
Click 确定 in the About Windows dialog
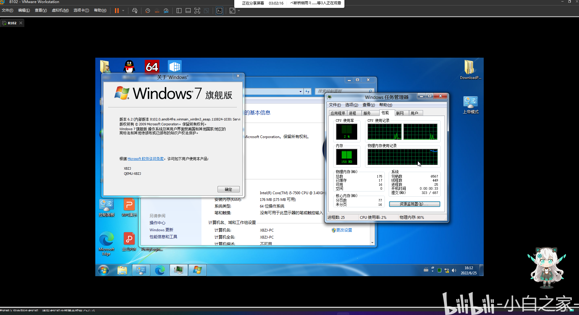pos(229,189)
